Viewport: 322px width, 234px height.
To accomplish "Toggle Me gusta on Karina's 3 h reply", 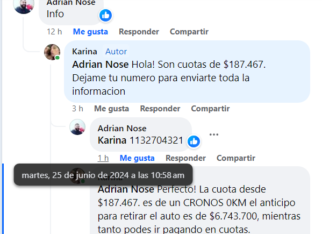I will pyautogui.click(x=111, y=109).
